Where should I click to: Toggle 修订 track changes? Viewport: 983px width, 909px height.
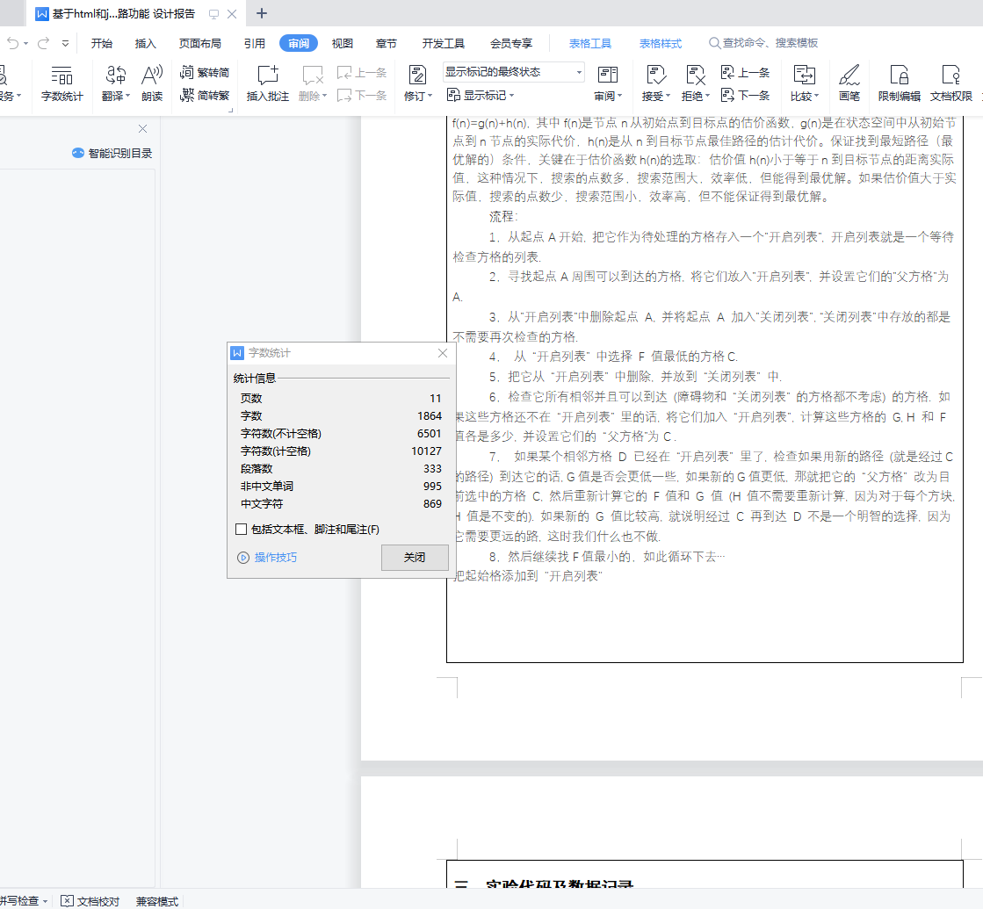417,83
